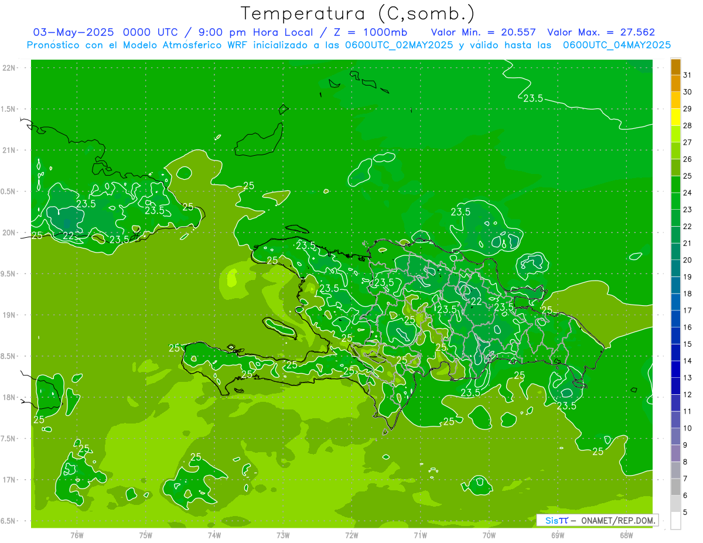Click value "5" on the color scale
703x543 pixels.
(x=685, y=512)
